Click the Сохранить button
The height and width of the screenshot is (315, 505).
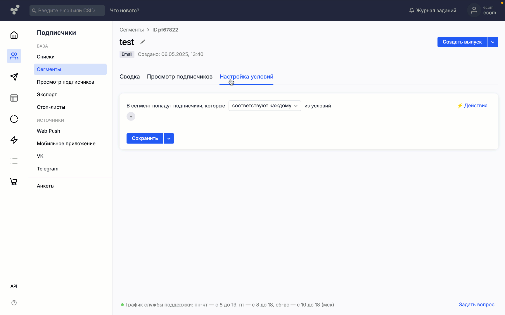click(145, 138)
